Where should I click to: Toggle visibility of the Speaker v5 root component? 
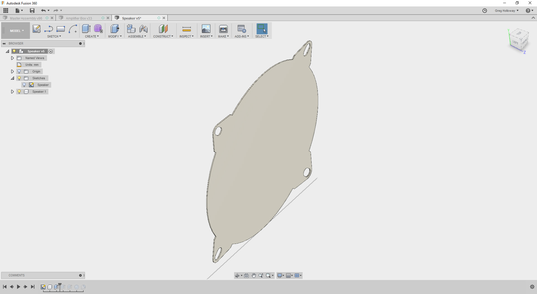coord(14,51)
